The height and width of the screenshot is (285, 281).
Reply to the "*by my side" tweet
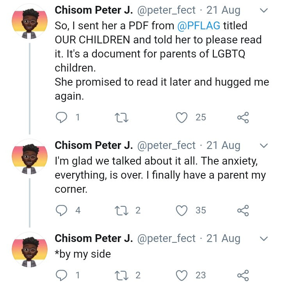(61, 275)
